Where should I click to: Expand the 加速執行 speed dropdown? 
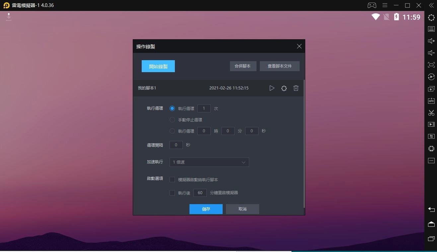pos(209,162)
